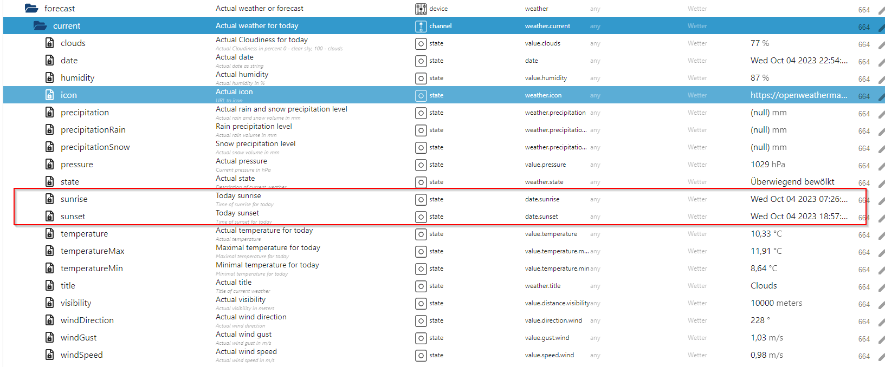Click Maximal temperature for today description
Viewport: 885px width, 367px height.
coord(268,247)
